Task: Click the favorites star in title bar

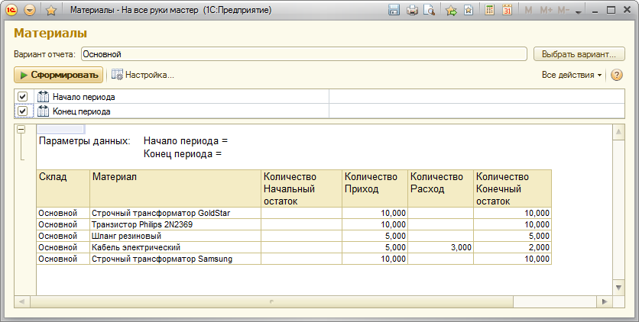Action: click(x=51, y=10)
